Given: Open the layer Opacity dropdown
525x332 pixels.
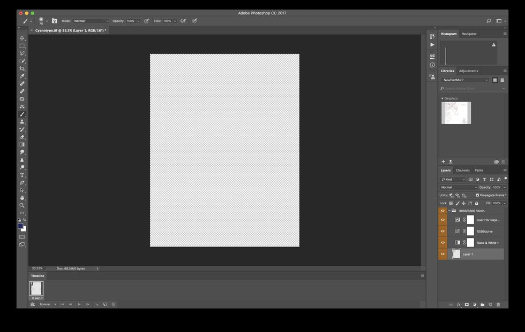Looking at the screenshot, I should [x=504, y=187].
